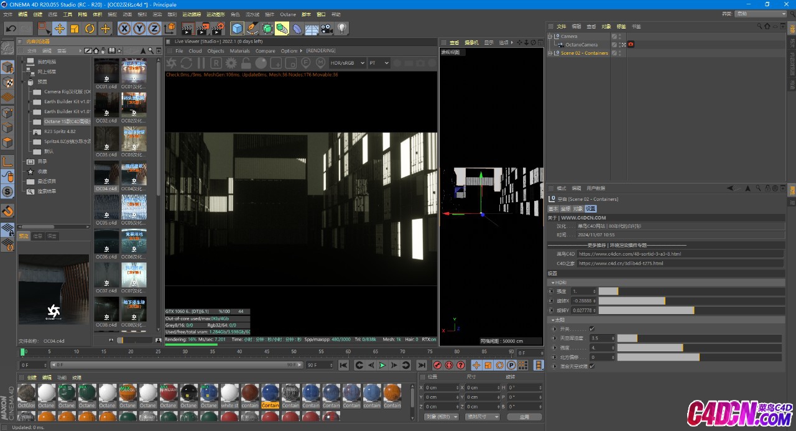The image size is (796, 431).
Task: Click the Undo arrow in the top toolbar
Action: [11, 29]
